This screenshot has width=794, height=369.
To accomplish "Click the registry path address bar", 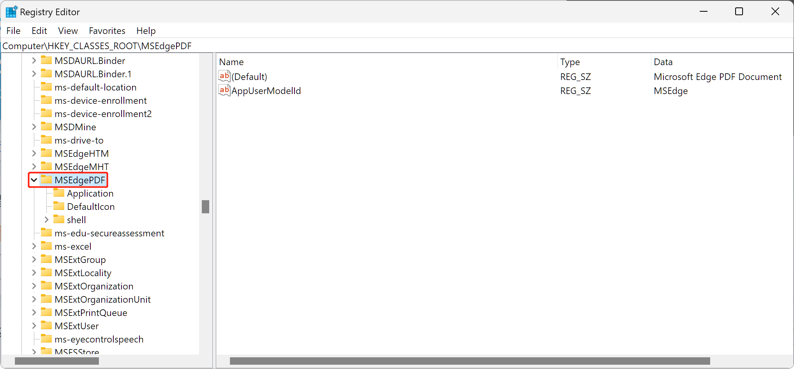I will tap(397, 46).
